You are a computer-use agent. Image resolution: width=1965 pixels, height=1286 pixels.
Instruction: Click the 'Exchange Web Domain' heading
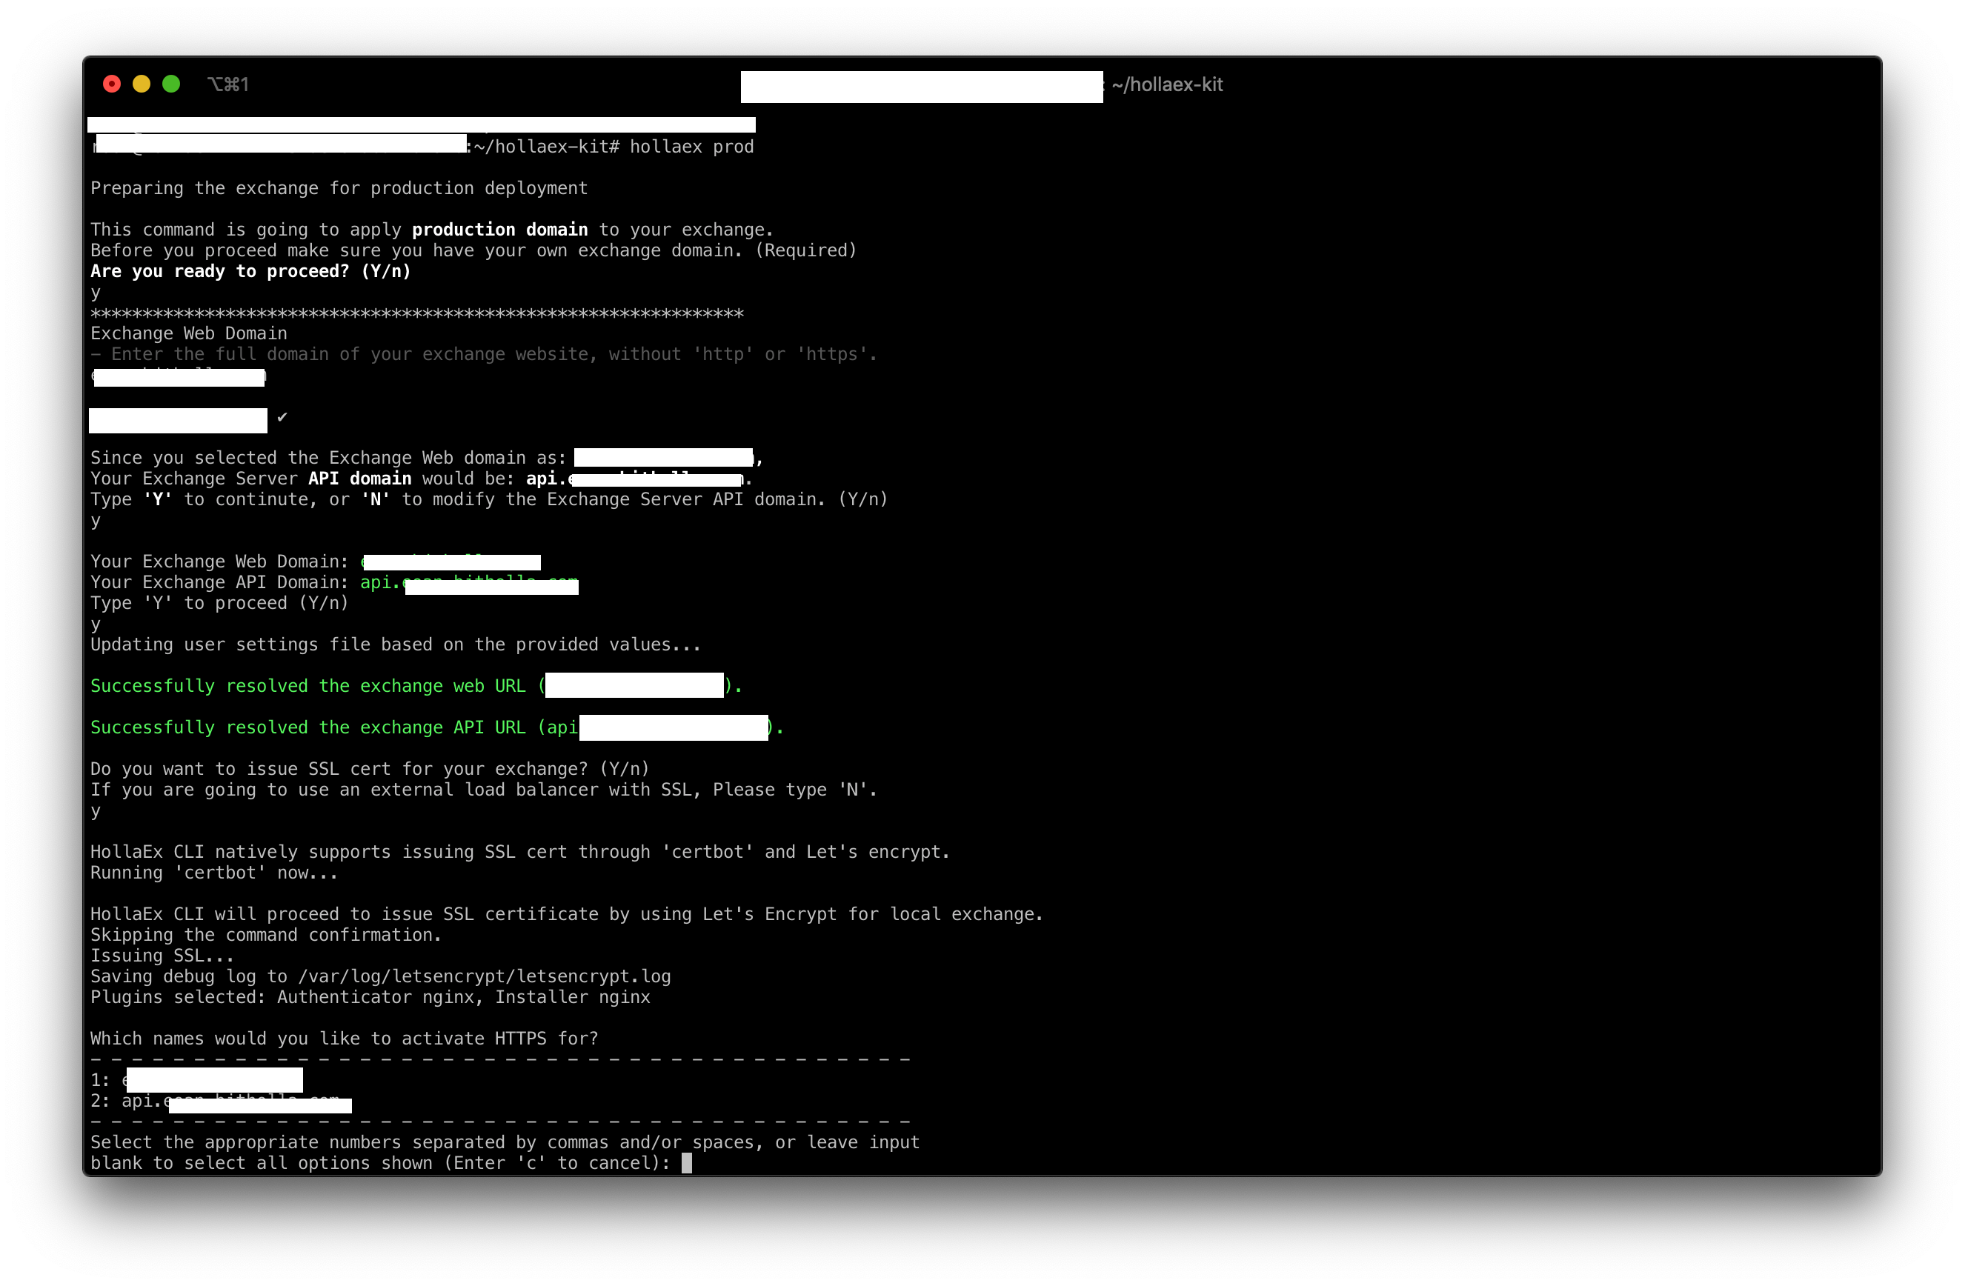pos(188,333)
